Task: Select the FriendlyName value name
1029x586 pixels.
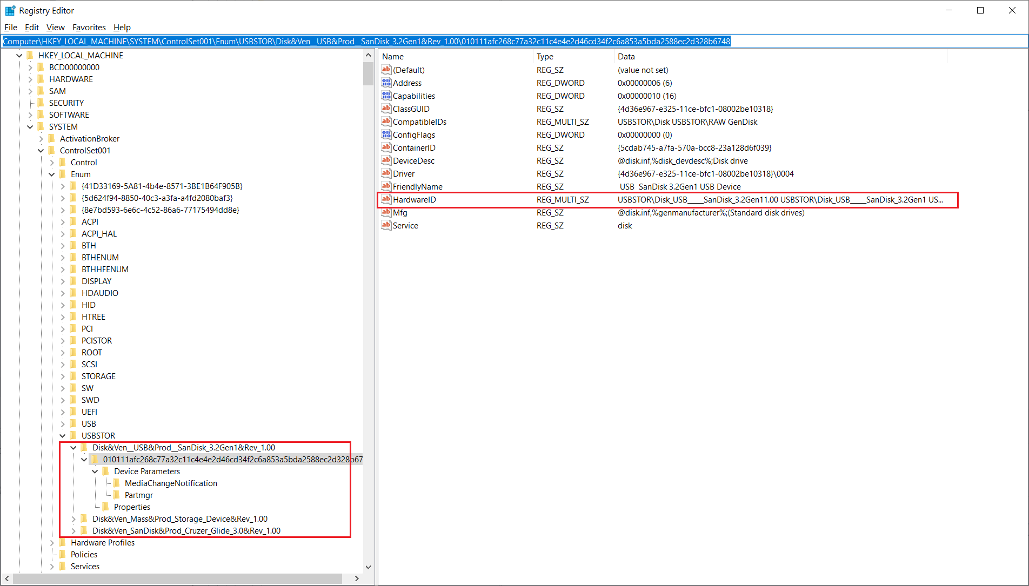Action: click(x=418, y=186)
